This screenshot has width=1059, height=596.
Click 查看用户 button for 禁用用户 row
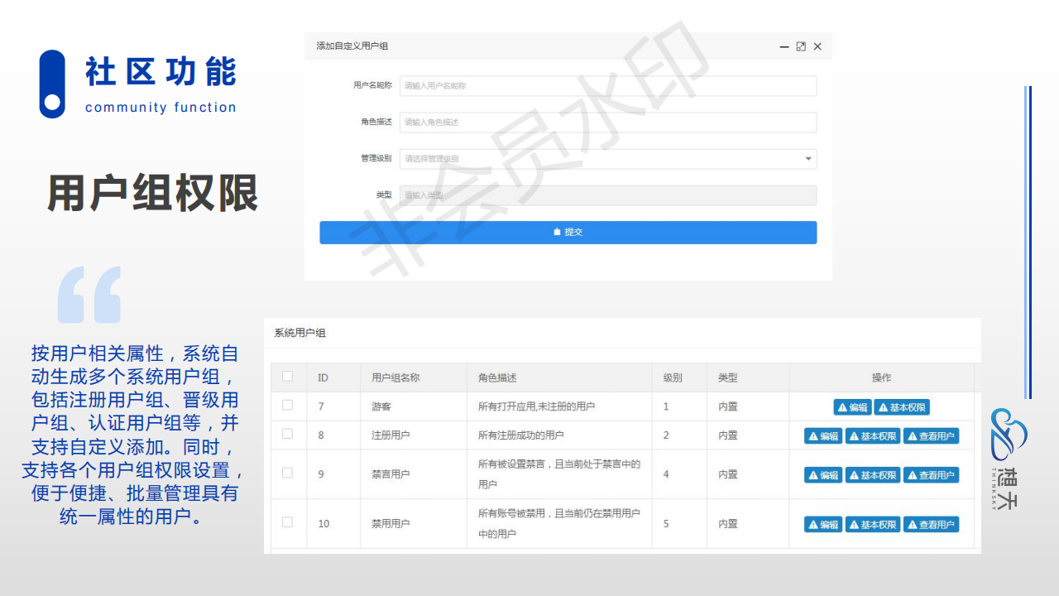coord(931,524)
